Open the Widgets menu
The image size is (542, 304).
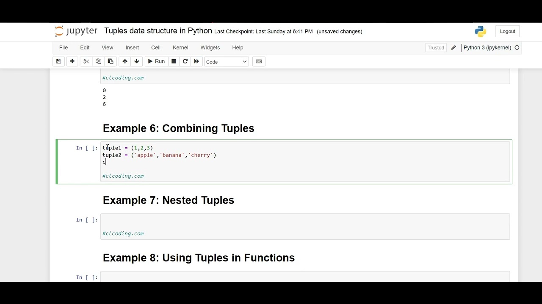[210, 48]
